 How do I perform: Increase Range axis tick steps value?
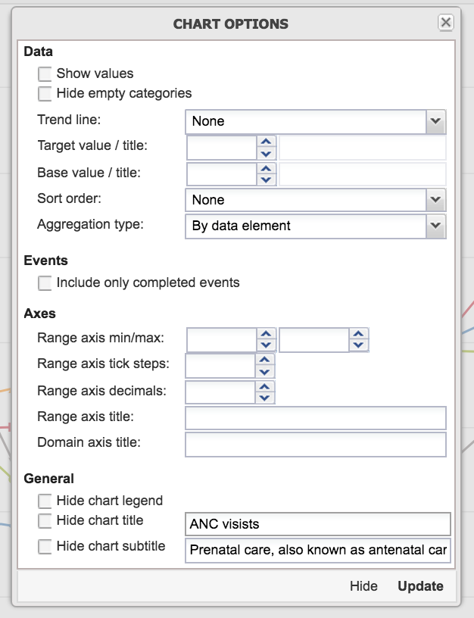pyautogui.click(x=265, y=360)
